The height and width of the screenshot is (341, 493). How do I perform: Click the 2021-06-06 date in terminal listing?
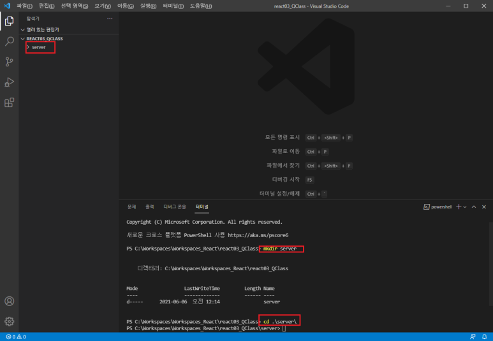click(173, 301)
